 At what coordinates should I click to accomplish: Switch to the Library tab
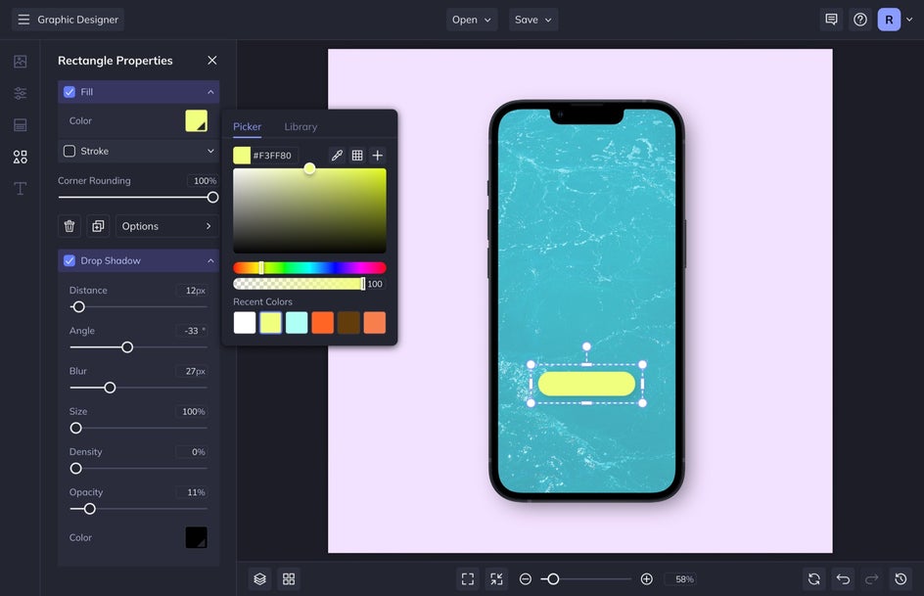coord(300,126)
